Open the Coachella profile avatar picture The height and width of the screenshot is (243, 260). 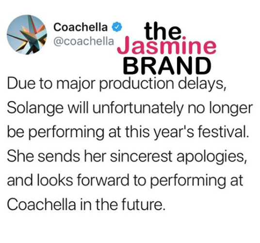27,35
